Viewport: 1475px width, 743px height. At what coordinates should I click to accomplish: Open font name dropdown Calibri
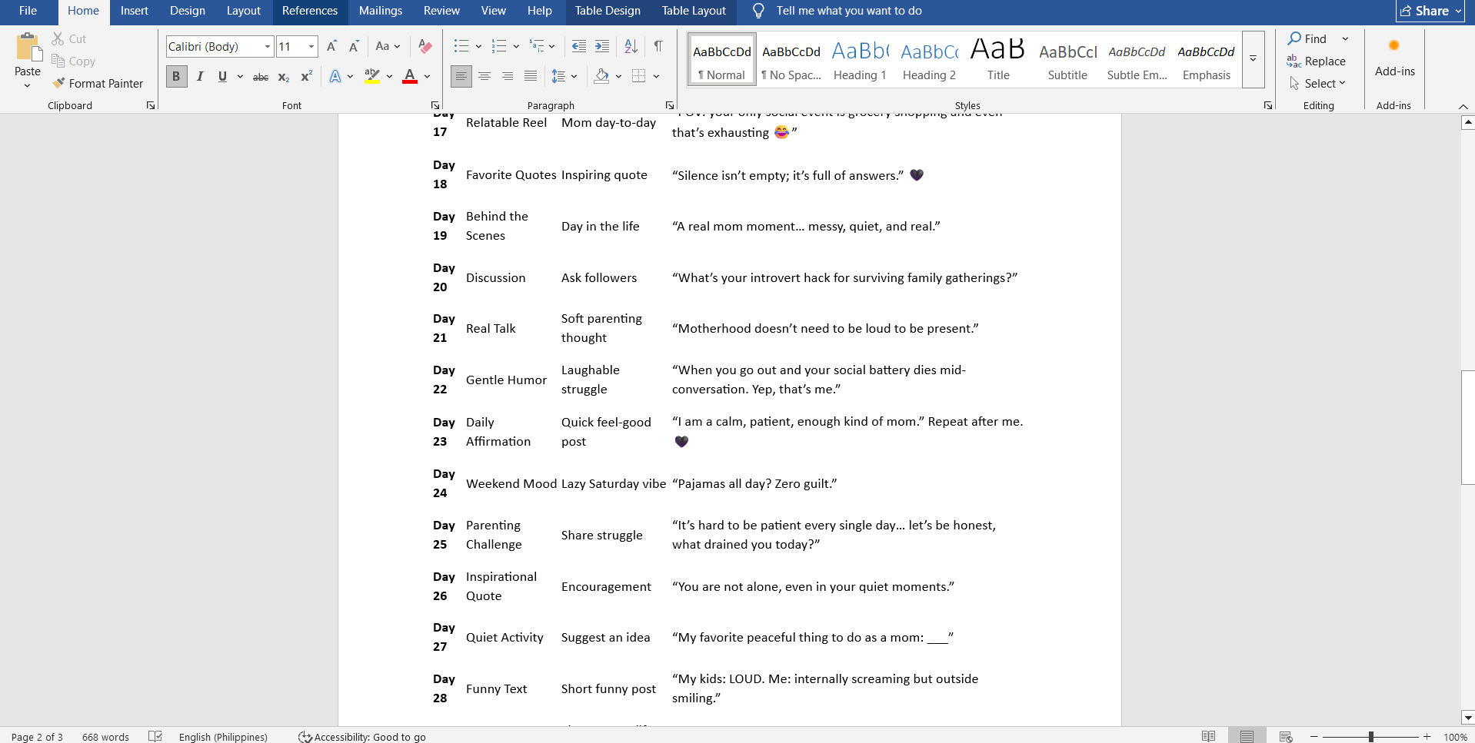(268, 47)
